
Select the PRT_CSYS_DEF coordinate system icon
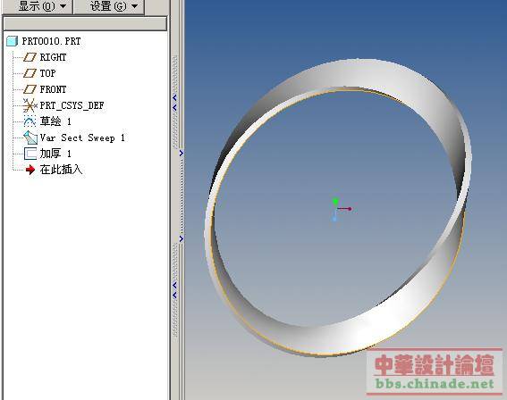[30, 105]
